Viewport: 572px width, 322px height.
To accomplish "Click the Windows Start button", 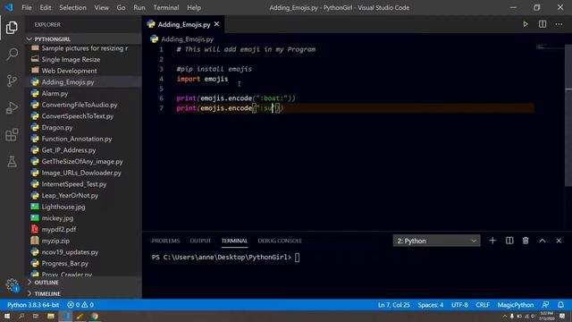I will [x=7, y=316].
